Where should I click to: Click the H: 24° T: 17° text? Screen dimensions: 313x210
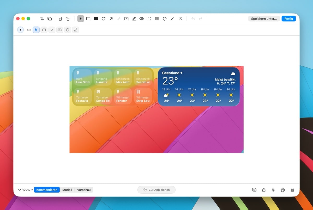click(x=226, y=83)
